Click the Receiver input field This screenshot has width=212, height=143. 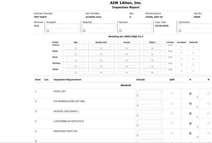pyautogui.click(x=135, y=26)
